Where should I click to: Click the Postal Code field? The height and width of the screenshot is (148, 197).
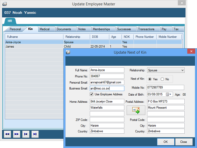click(x=166, y=120)
